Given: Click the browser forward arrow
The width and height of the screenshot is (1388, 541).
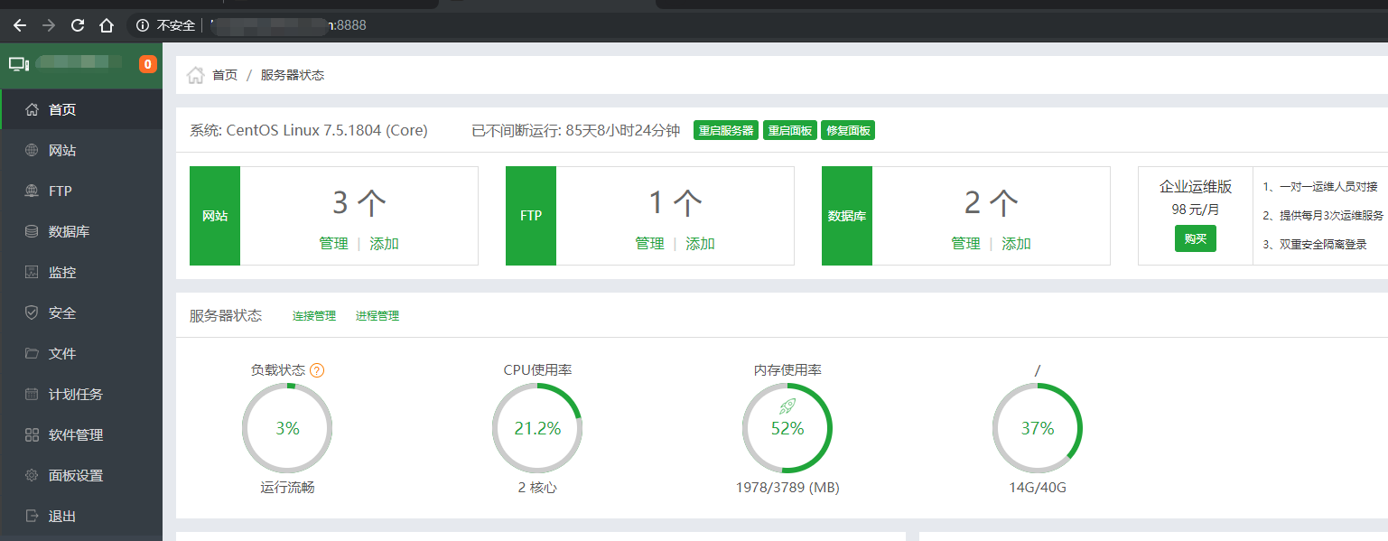Looking at the screenshot, I should pyautogui.click(x=49, y=25).
